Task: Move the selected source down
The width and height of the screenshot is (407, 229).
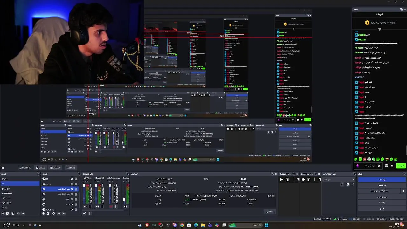Action: click(64, 213)
